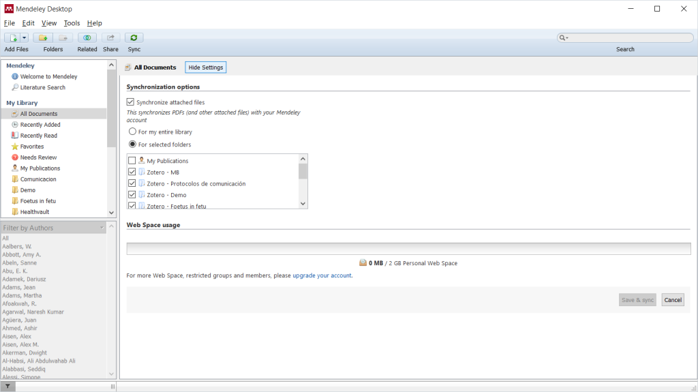Open the Edit menu

pyautogui.click(x=28, y=23)
